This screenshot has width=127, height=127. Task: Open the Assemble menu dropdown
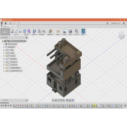(42, 35)
